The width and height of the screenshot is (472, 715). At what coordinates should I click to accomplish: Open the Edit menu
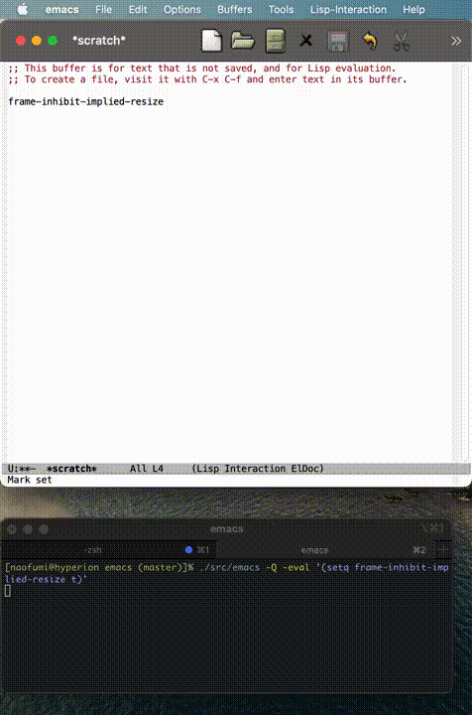coord(138,10)
